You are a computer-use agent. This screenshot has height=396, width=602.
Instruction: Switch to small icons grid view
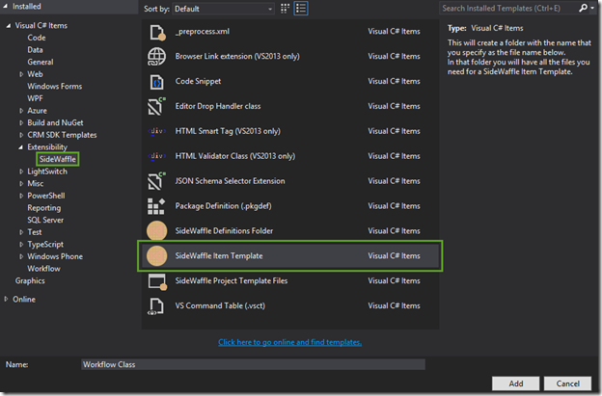click(x=285, y=9)
